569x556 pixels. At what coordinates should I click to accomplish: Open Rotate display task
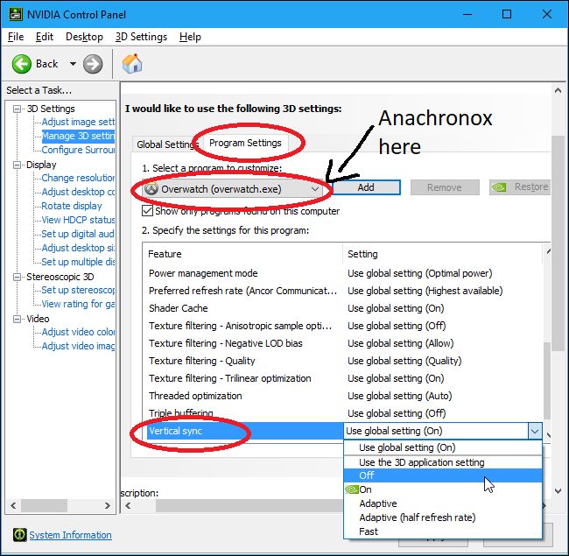coord(72,206)
